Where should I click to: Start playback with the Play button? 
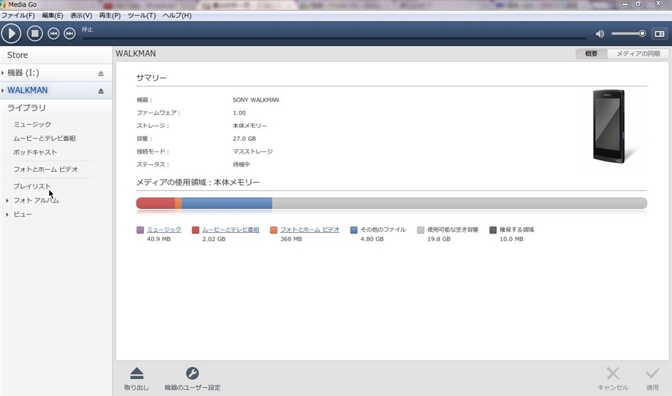point(11,33)
